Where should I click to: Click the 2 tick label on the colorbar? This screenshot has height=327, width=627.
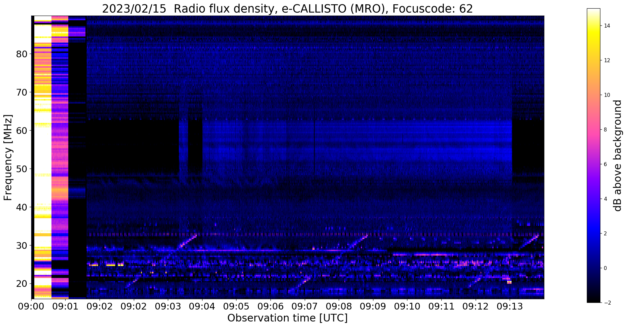click(605, 234)
